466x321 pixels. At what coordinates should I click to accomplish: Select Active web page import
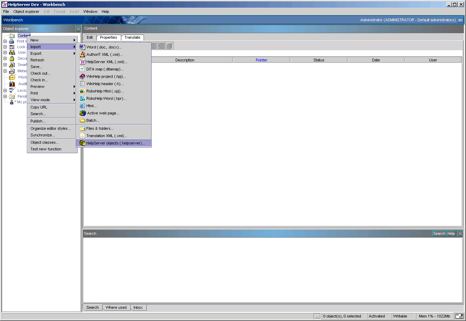[114, 113]
